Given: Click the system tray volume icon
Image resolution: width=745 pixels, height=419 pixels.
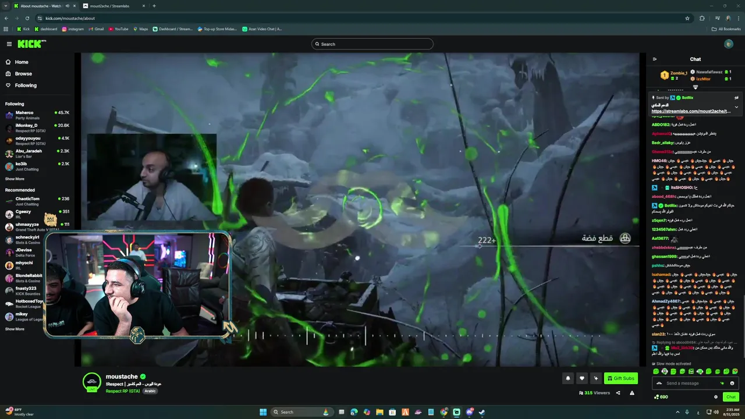Looking at the screenshot, I should (716, 412).
